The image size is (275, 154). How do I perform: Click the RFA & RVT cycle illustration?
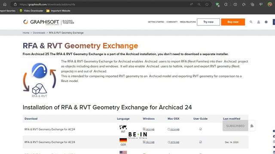[40, 80]
